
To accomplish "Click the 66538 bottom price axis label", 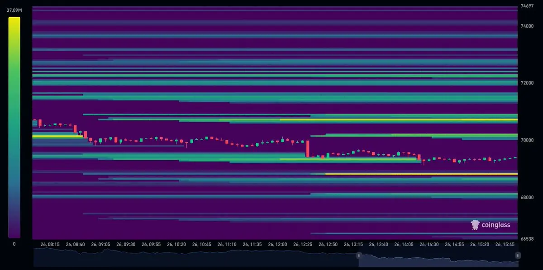I will click(528, 239).
